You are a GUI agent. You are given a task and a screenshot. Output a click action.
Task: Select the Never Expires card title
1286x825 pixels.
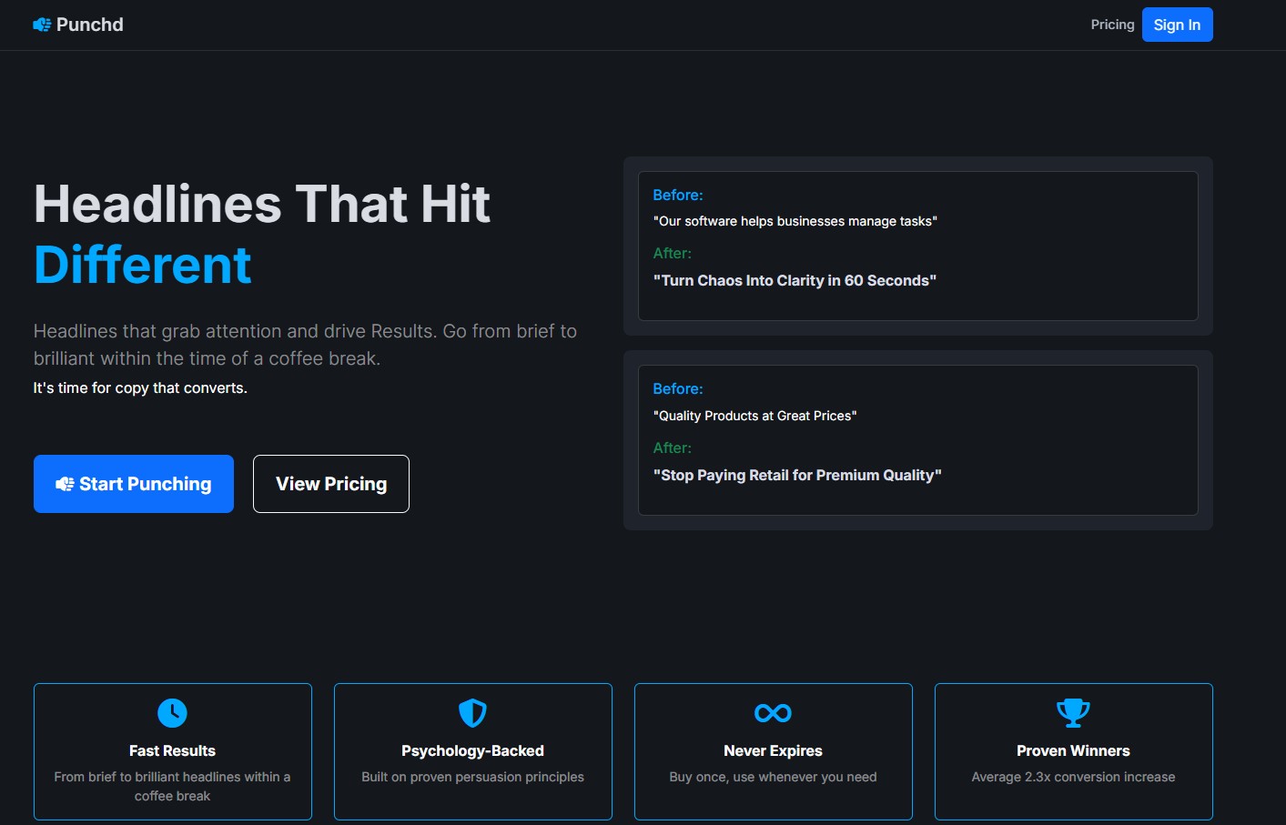coord(773,750)
